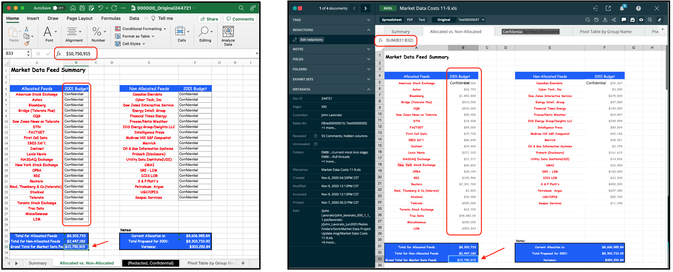Collapse the METADATA section
This screenshot has width=673, height=272.
(x=332, y=89)
